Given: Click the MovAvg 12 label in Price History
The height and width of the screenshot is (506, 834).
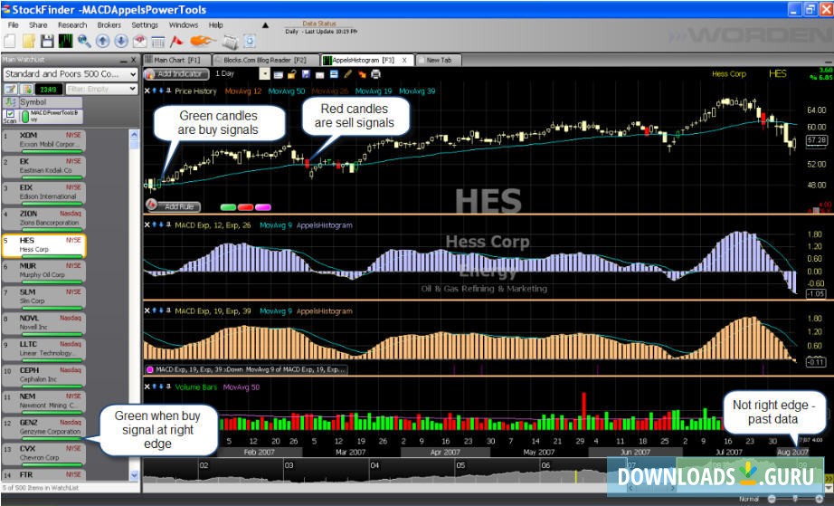Looking at the screenshot, I should point(243,91).
